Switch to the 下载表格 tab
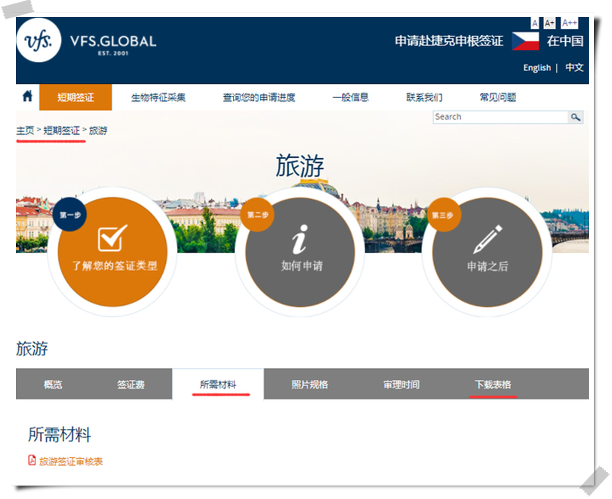This screenshot has width=612, height=499. click(x=493, y=384)
